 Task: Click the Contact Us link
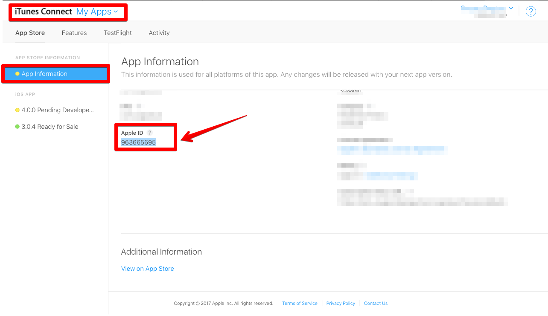tap(376, 304)
